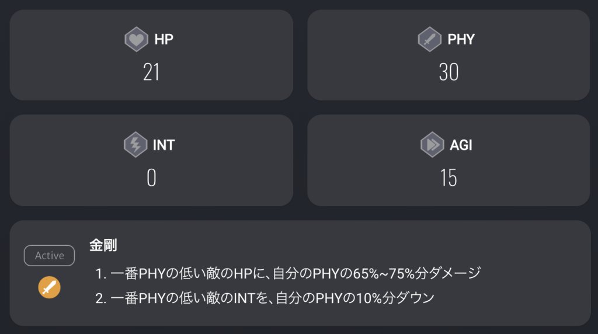Toggle the Active skill badge
Screen dimensions: 598x334
(49, 256)
